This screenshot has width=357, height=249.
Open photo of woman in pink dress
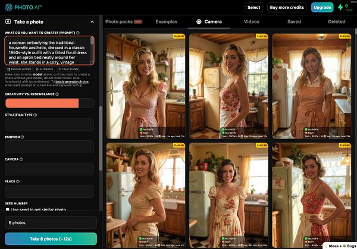tap(146, 86)
